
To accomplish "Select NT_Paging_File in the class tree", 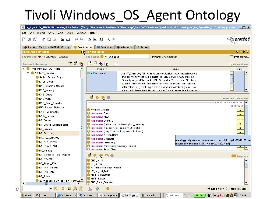I will click(47, 163).
